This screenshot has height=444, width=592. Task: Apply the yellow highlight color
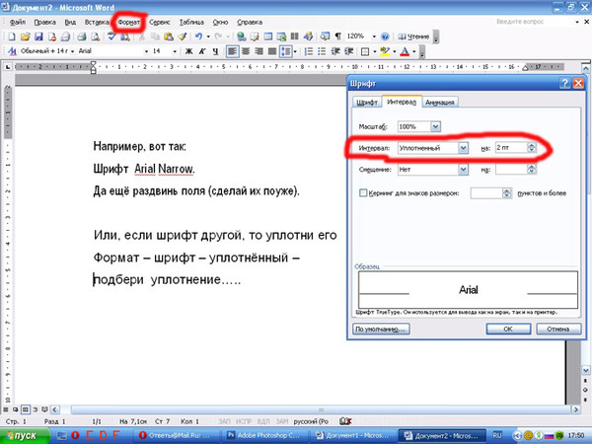point(385,51)
